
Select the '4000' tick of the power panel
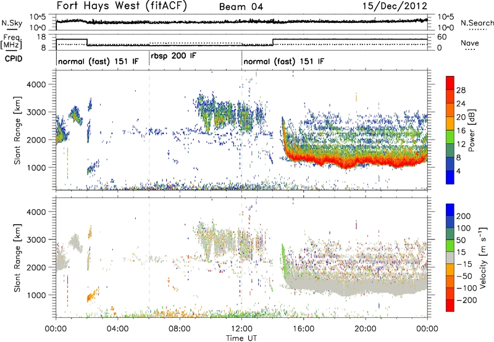[36, 85]
